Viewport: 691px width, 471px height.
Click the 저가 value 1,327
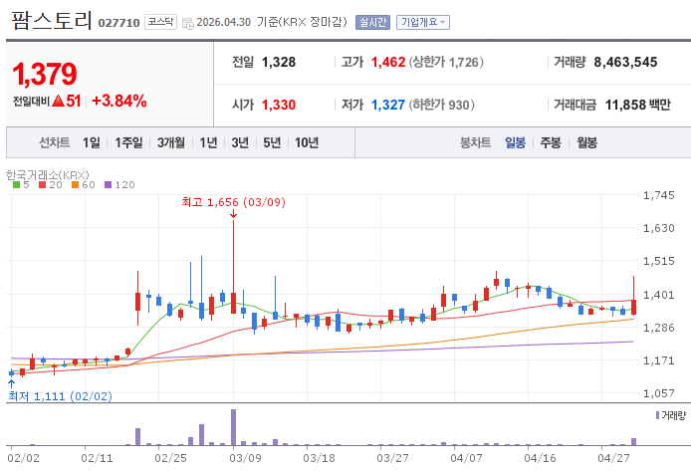pos(388,105)
